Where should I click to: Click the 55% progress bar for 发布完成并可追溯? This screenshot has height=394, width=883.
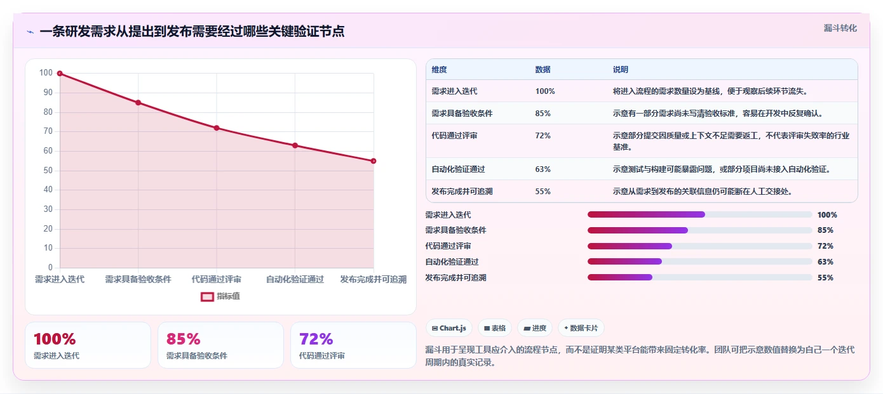click(x=700, y=277)
